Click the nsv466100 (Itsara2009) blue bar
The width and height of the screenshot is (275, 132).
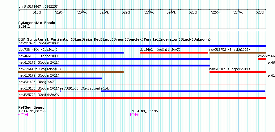[x=114, y=59]
